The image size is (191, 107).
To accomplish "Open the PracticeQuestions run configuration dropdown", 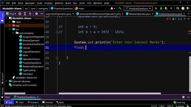I will pos(138,8).
